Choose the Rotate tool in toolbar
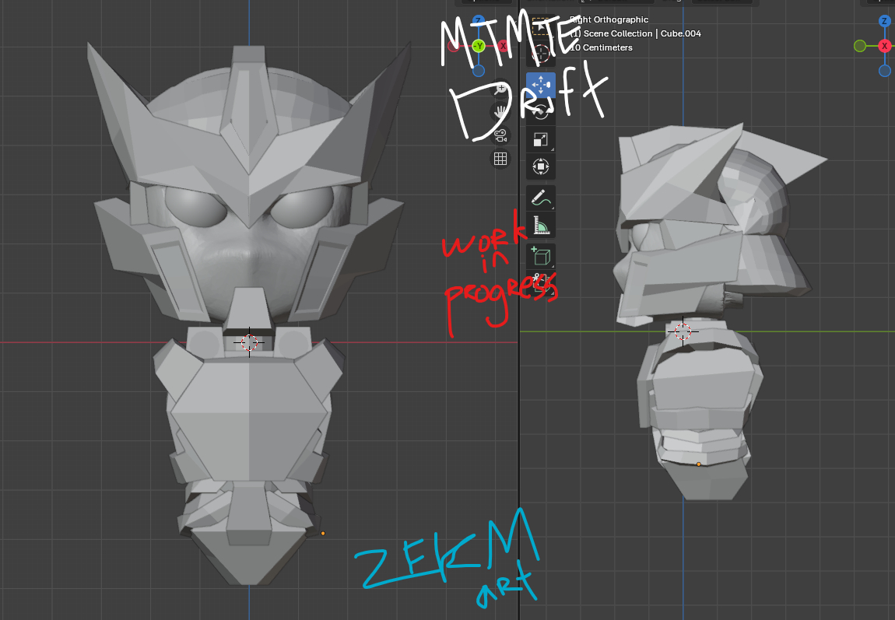The height and width of the screenshot is (620, 895). pos(541,112)
